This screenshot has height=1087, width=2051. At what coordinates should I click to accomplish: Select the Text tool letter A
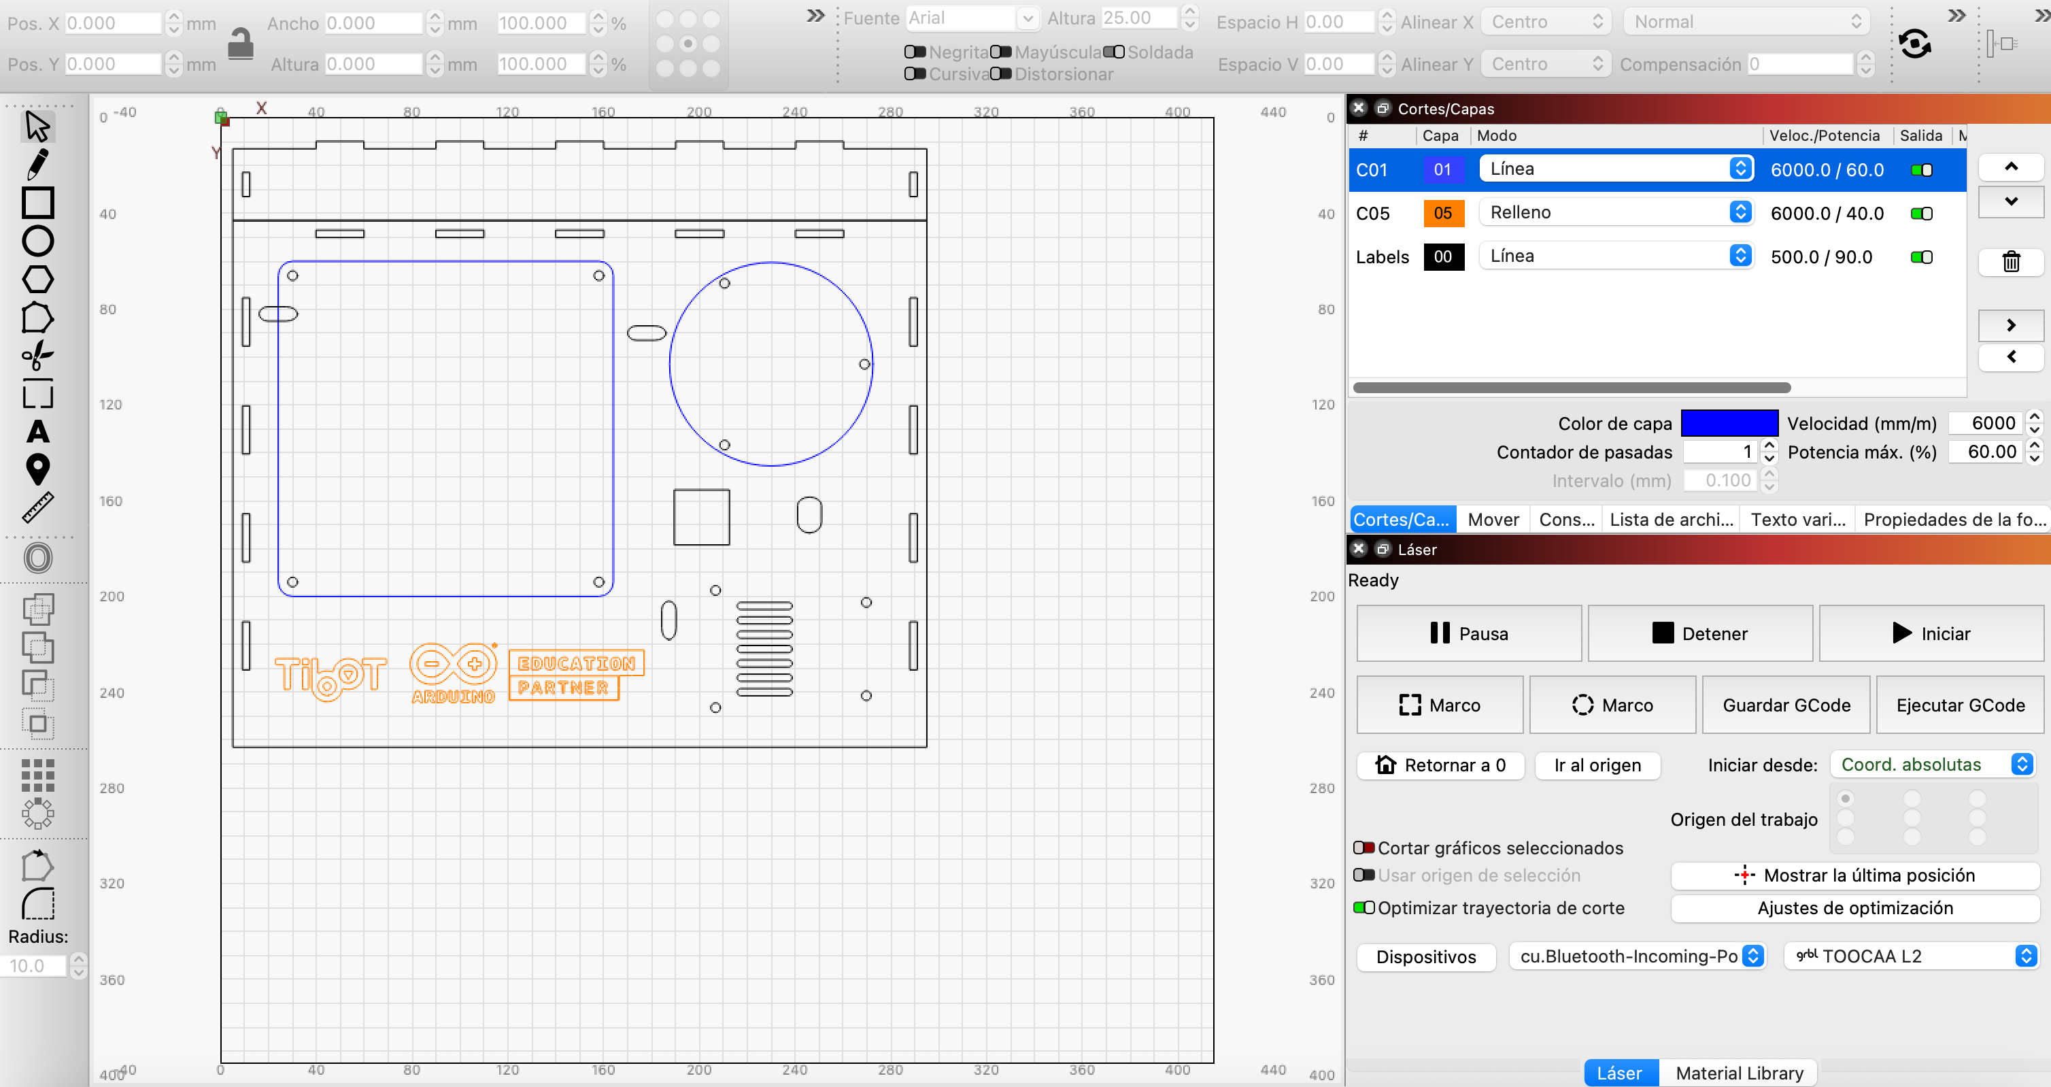click(x=37, y=432)
